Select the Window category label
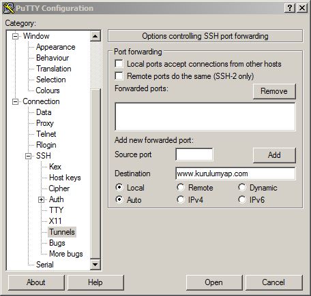 [36, 36]
